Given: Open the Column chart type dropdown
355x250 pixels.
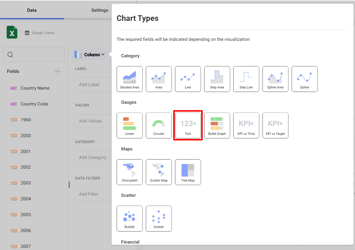Looking at the screenshot, I should [x=90, y=55].
